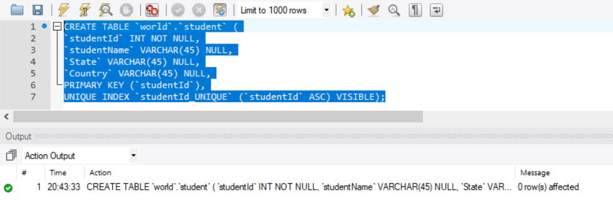Execute statement under cursor lightning icon
This screenshot has width=613, height=224.
[85, 10]
